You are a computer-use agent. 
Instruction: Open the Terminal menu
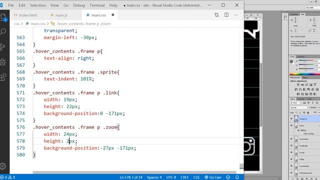coord(97,5)
